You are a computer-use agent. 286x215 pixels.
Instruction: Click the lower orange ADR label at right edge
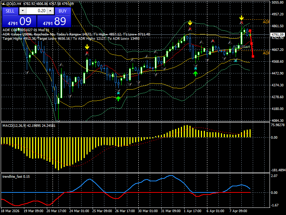(x=266, y=53)
